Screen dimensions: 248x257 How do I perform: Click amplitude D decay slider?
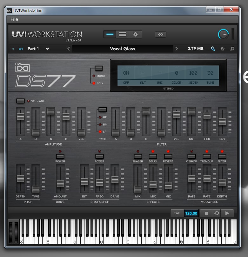coord(36,132)
